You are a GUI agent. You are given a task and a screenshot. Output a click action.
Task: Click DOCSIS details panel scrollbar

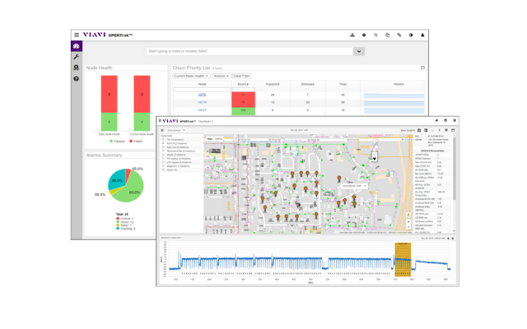point(455,168)
